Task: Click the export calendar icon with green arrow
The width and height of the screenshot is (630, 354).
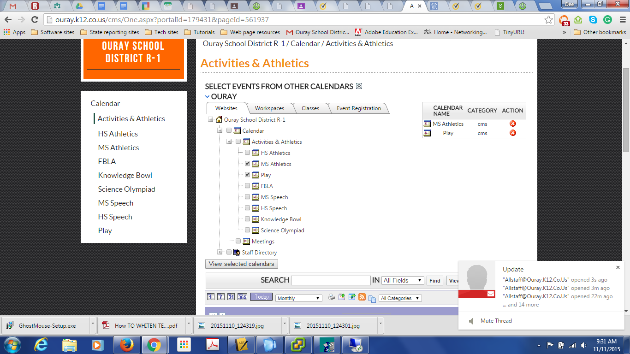Action: tap(342, 297)
